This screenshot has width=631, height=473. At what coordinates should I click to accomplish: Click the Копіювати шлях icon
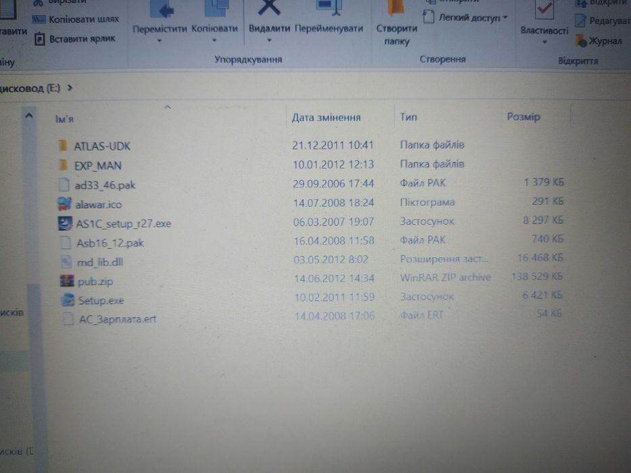[39, 20]
